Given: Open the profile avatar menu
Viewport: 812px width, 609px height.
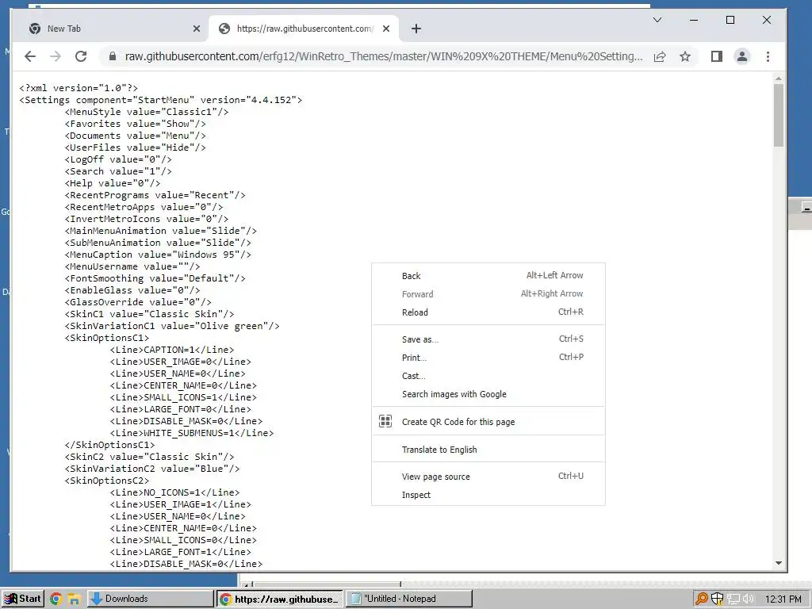Looking at the screenshot, I should tap(742, 56).
